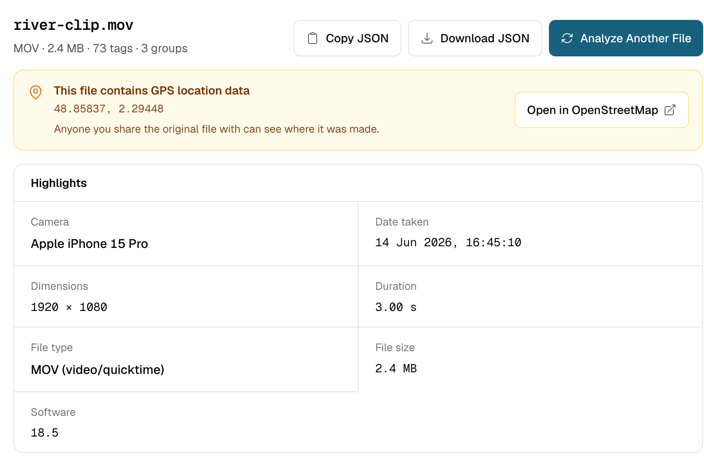Viewport: 704px width, 466px height.
Task: Click the Software field label
Action: (x=53, y=413)
